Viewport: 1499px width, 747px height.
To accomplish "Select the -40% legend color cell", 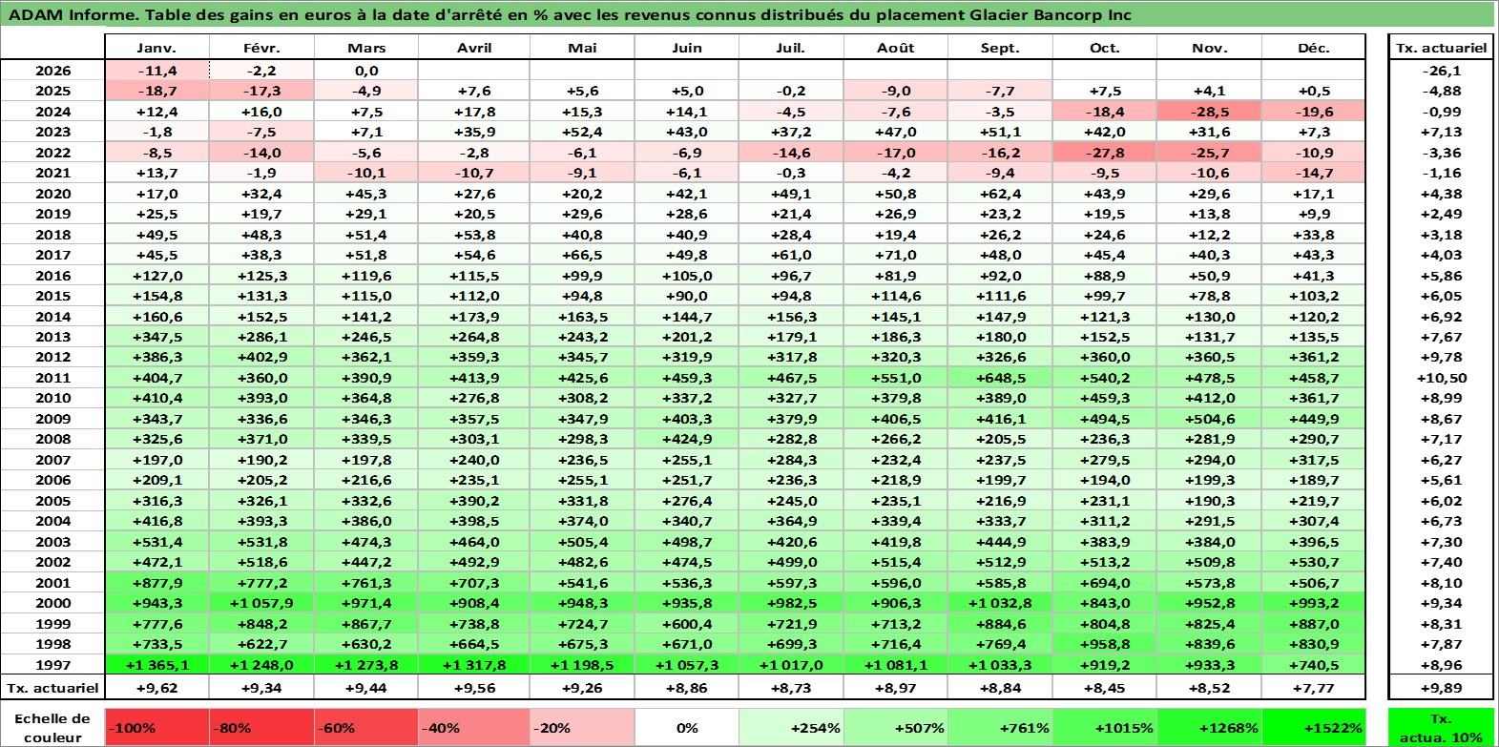I will (473, 727).
